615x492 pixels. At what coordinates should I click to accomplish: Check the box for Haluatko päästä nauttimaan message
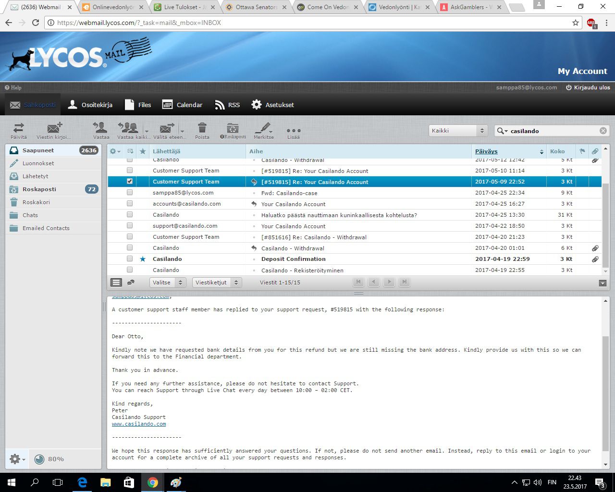pos(130,215)
